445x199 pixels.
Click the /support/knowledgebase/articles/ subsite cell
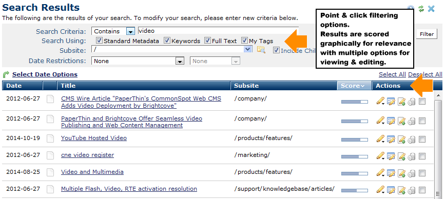pyautogui.click(x=284, y=189)
